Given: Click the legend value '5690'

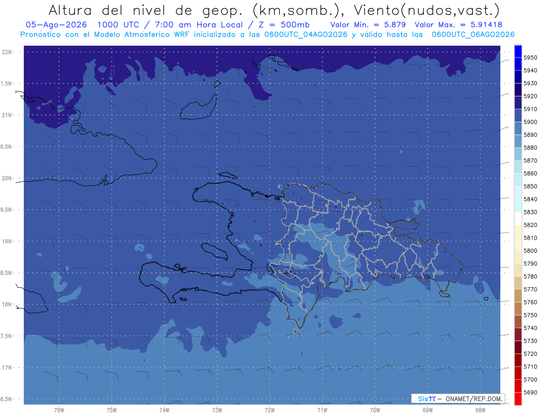Looking at the screenshot, I should pyautogui.click(x=530, y=392).
